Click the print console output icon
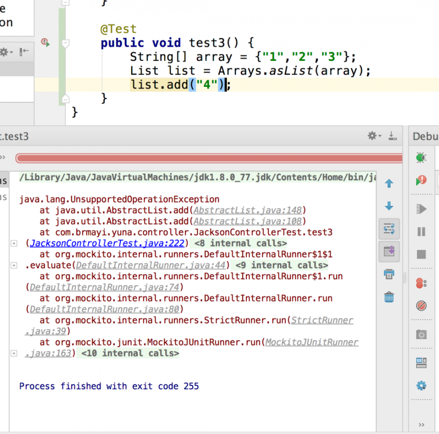Image resolution: width=439 pixels, height=434 pixels. tap(389, 274)
